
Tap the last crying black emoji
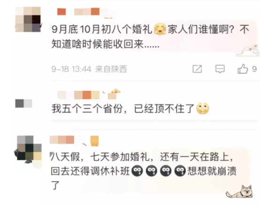[x=180, y=171]
